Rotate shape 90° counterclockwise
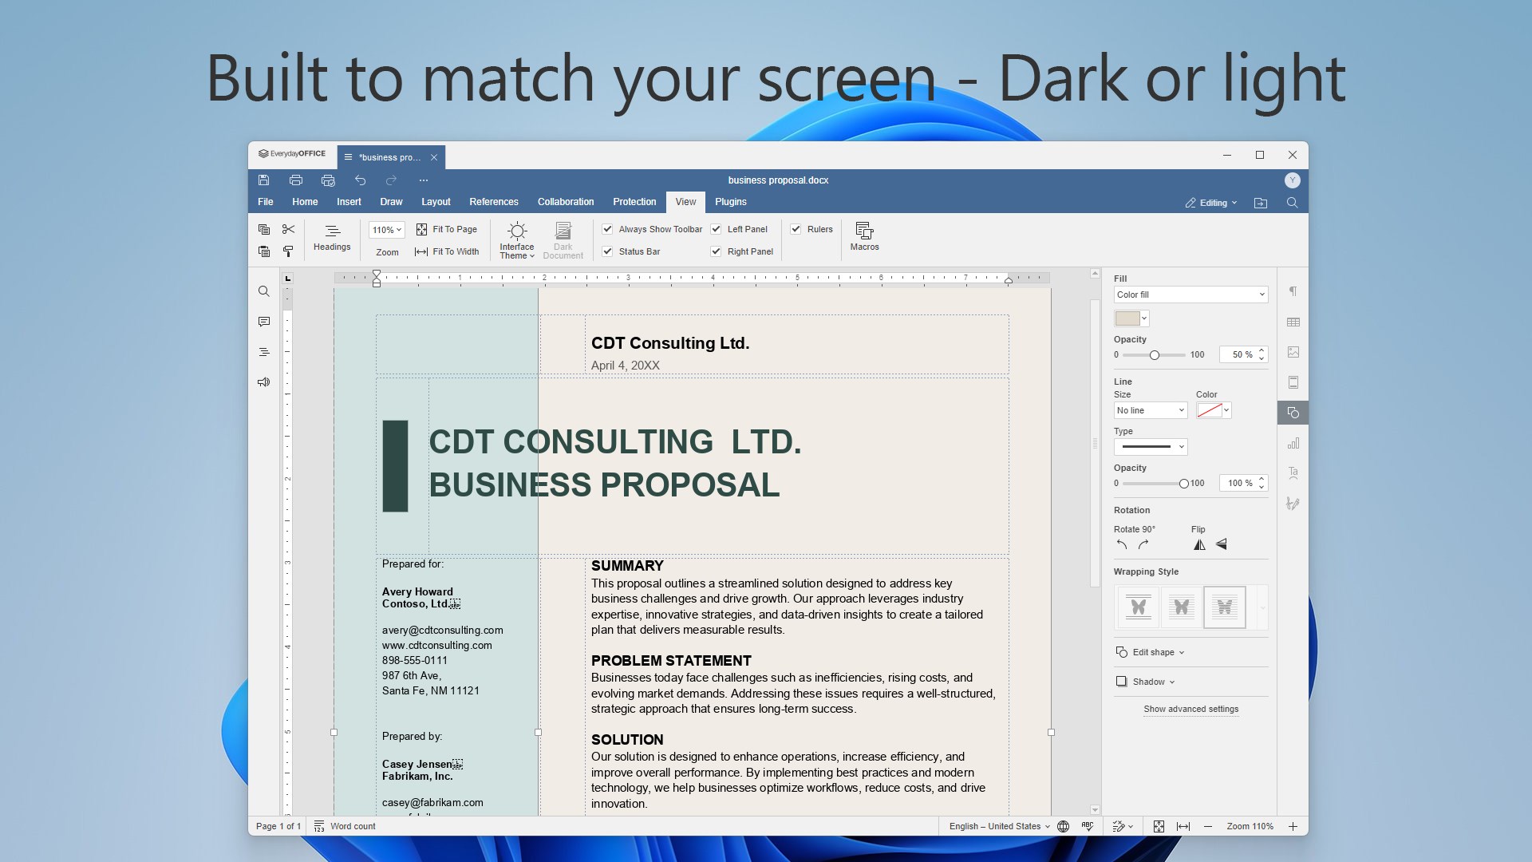 point(1122,545)
